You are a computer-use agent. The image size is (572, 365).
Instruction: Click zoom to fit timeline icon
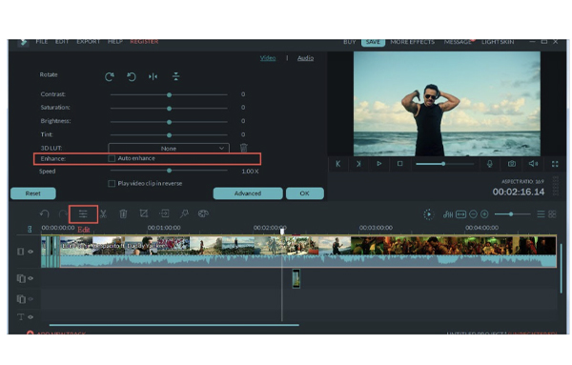click(x=461, y=214)
